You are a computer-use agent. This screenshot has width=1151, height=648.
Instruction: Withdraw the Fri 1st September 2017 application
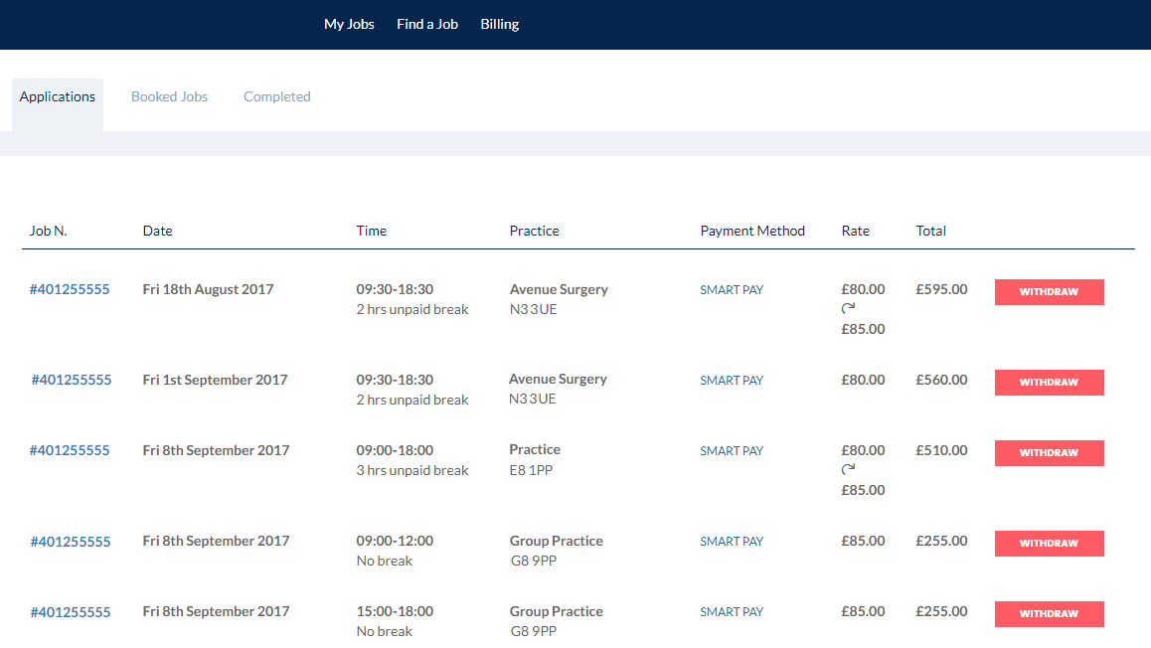1049,383
